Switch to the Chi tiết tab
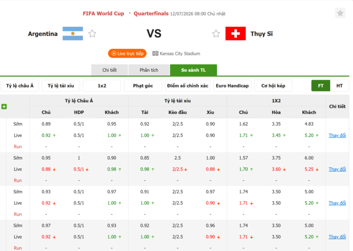Screen dimensions: 353x251 click(x=109, y=70)
